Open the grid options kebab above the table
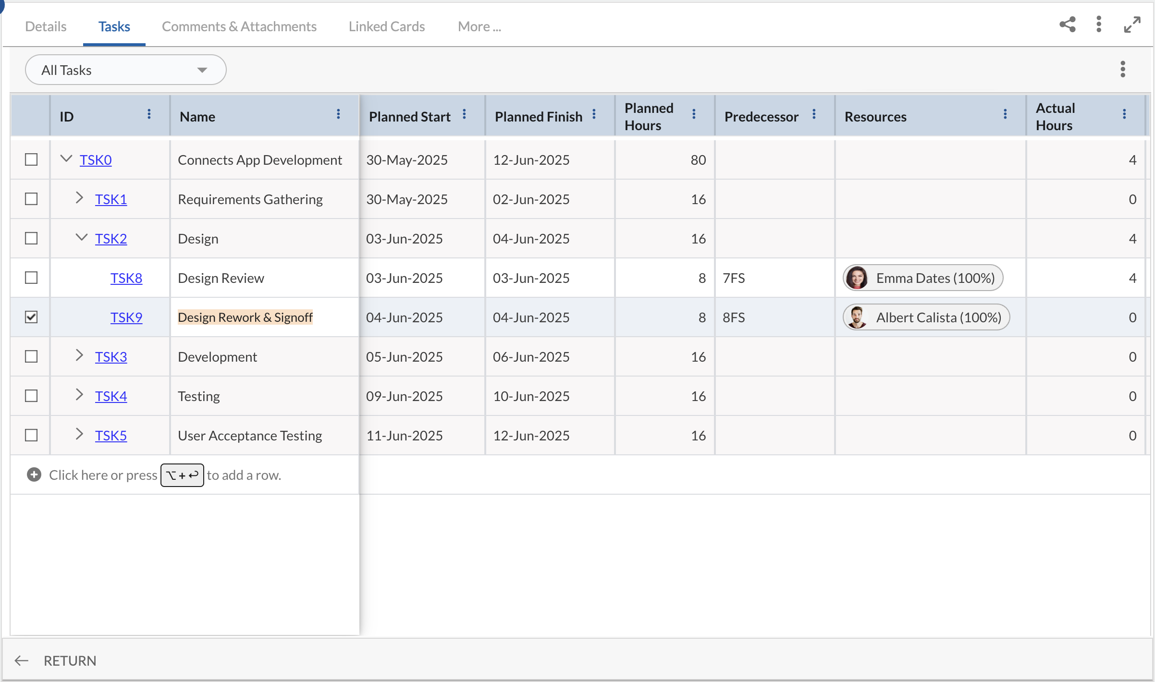Viewport: 1155px width, 682px height. point(1123,69)
